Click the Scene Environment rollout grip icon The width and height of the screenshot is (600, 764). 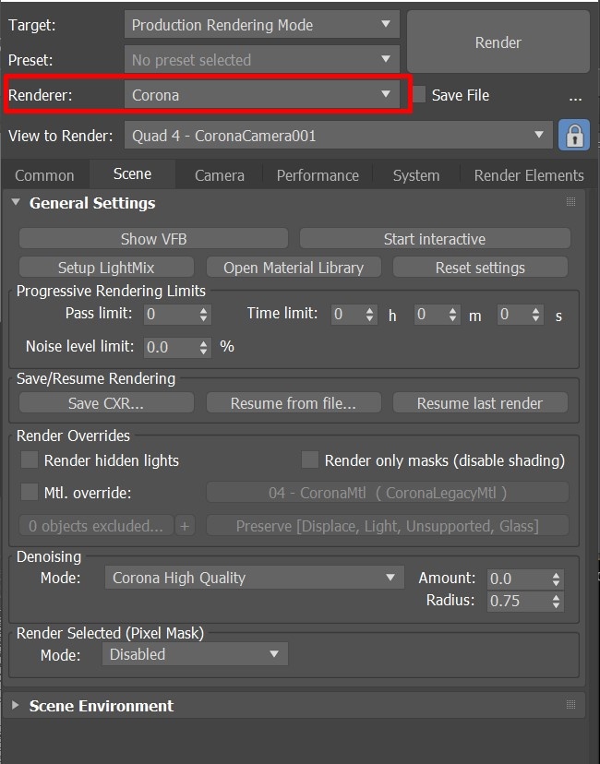click(570, 705)
